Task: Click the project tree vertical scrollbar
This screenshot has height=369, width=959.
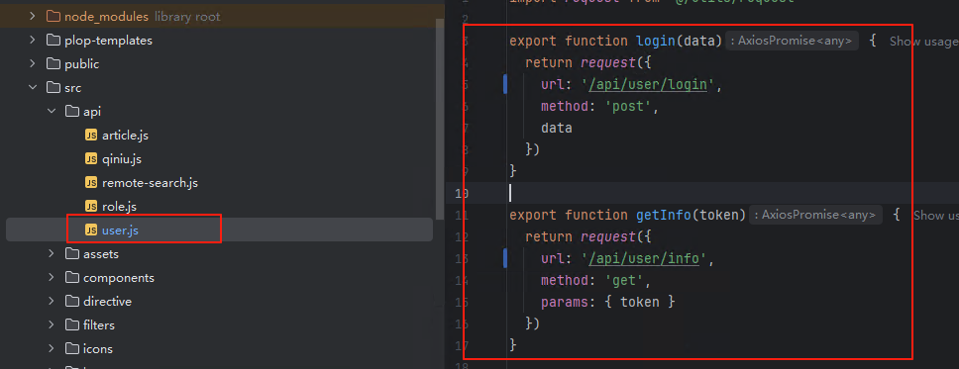Action: (439, 119)
